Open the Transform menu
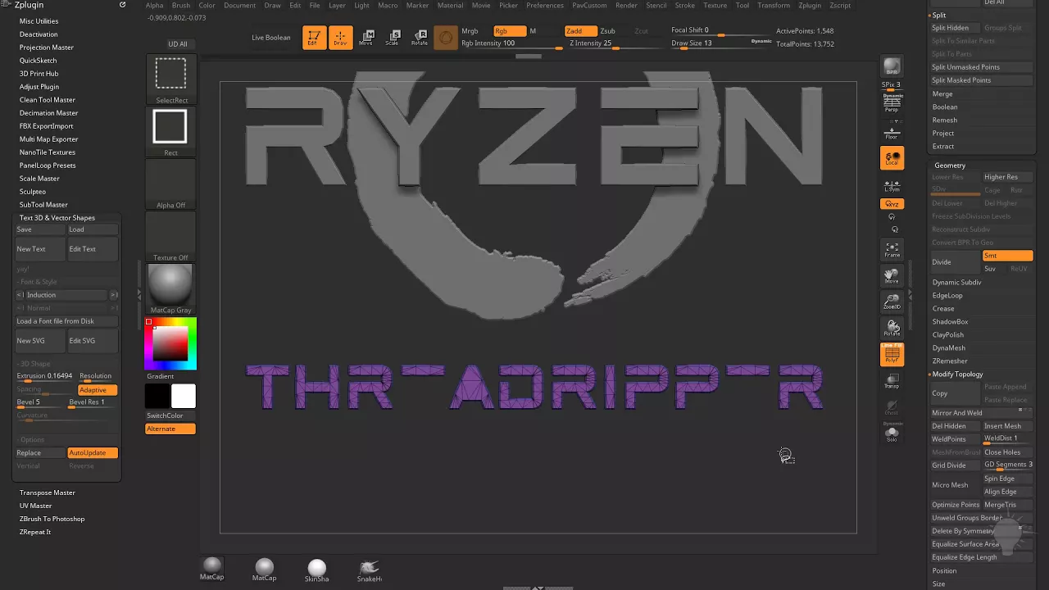This screenshot has height=590, width=1049. tap(774, 5)
